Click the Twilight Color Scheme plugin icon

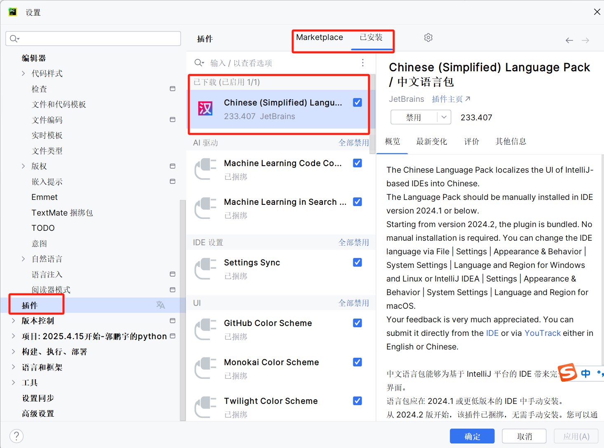tap(205, 407)
